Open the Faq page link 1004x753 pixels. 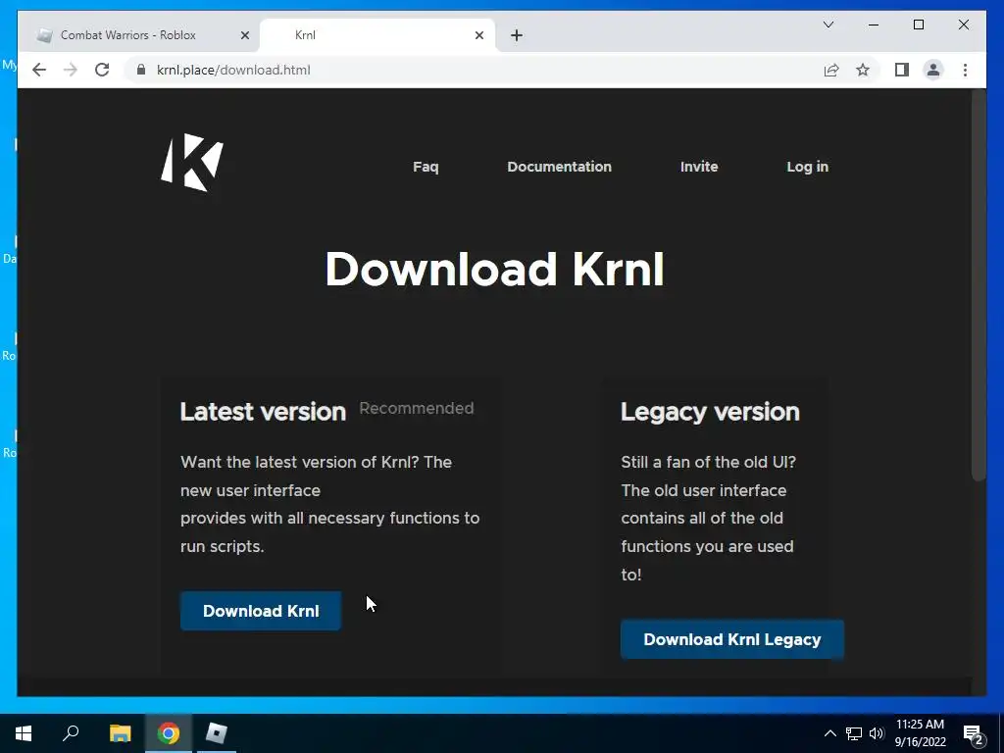coord(426,167)
